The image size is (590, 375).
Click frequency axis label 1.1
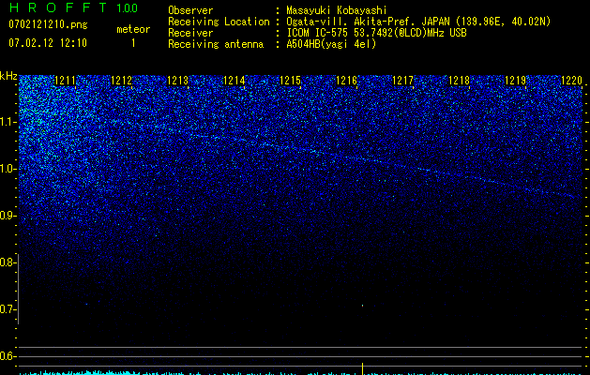point(8,122)
